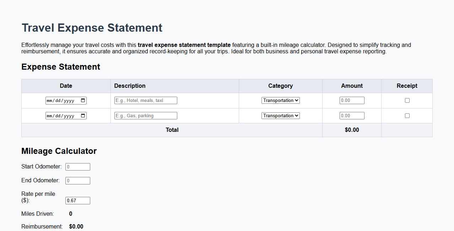Click the Receipt column header
The image size is (454, 231).
407,86
